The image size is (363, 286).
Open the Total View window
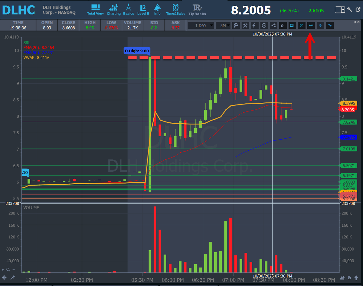[95, 10]
